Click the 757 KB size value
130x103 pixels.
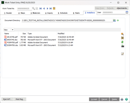pos(23,37)
